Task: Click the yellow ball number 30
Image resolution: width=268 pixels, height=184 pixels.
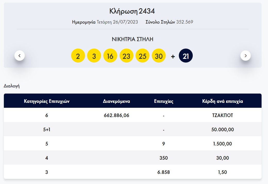Action: (159, 56)
